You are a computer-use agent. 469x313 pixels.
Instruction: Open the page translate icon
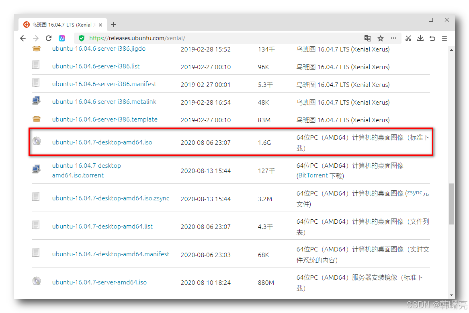pos(368,38)
